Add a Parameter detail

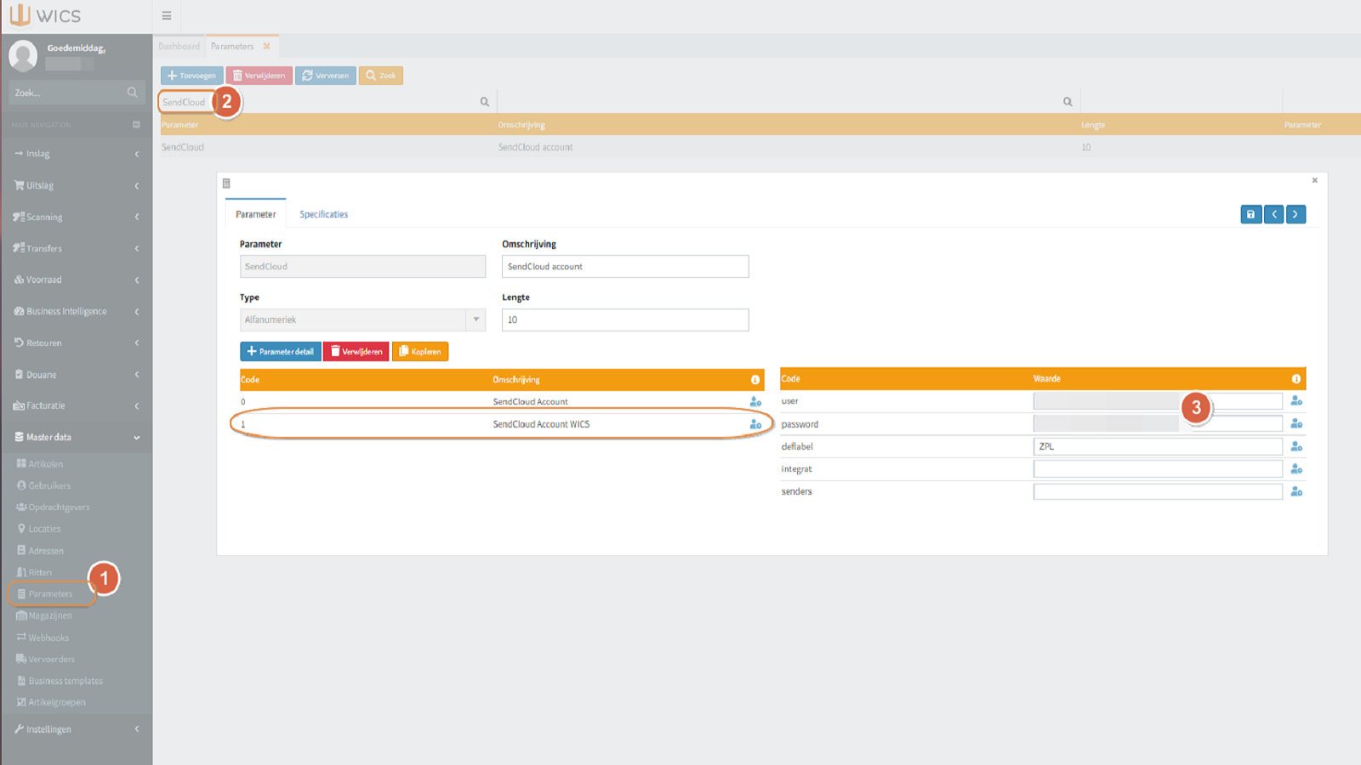[281, 351]
